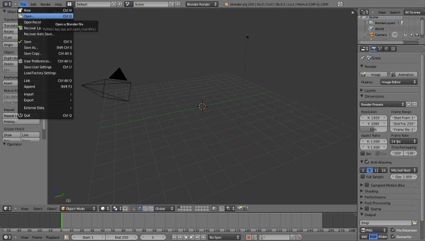Viewport: 425px width, 241px height.
Task: Toggle the Anti-Aliasing checkbox
Action: pos(367,162)
